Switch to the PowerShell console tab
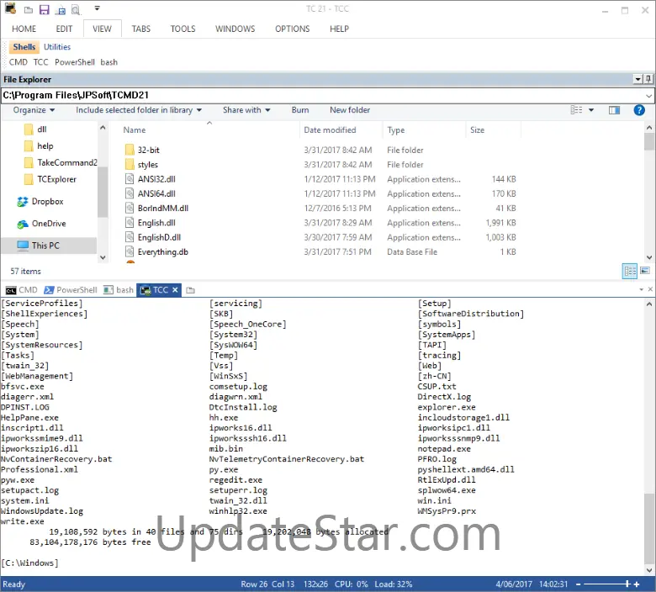This screenshot has height=592, width=656. click(x=71, y=290)
